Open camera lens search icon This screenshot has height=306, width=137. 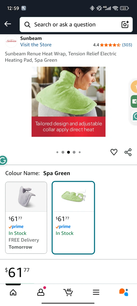coord(125,24)
